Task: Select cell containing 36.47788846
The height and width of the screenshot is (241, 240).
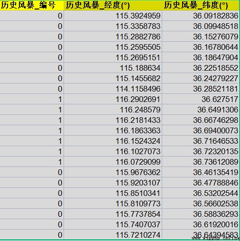Action: [x=201, y=183]
